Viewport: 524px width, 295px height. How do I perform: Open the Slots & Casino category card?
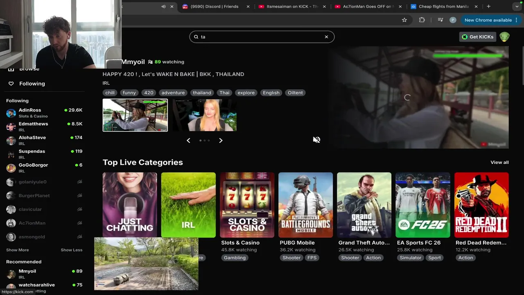[x=247, y=205]
